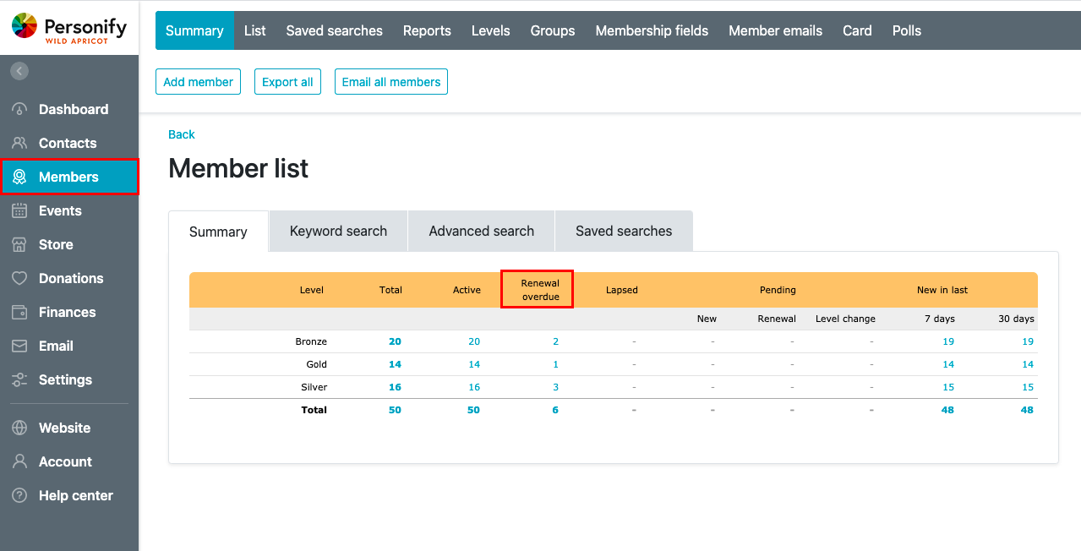Open the Website section
Viewport: 1081px width, 551px height.
[64, 428]
